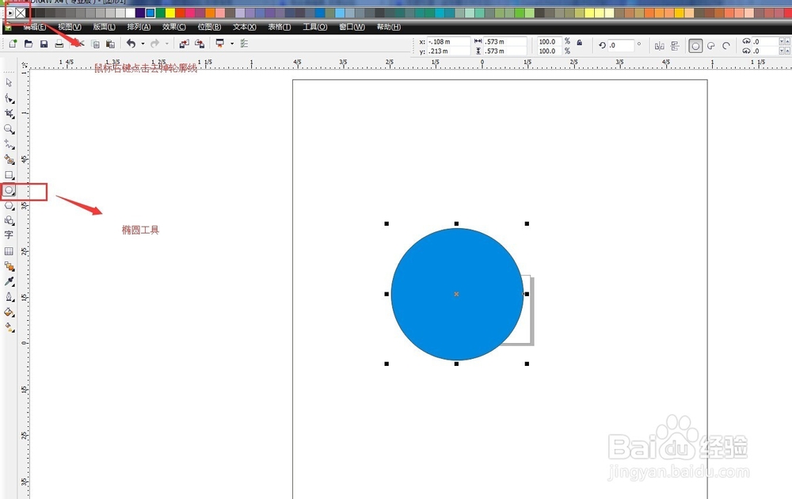Enable the Ellipse shape mode
This screenshot has width=792, height=499.
[x=695, y=47]
